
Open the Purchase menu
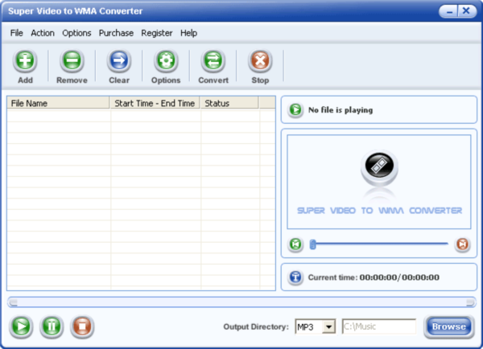click(x=116, y=33)
